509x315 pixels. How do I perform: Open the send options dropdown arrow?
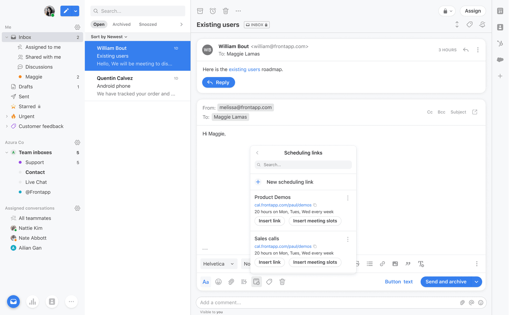477,282
